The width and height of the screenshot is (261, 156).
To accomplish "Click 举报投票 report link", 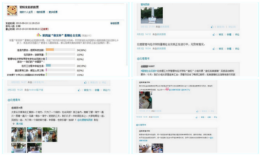I will click(115, 23).
